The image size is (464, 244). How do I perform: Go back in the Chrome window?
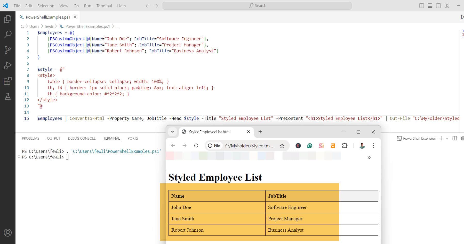173,146
